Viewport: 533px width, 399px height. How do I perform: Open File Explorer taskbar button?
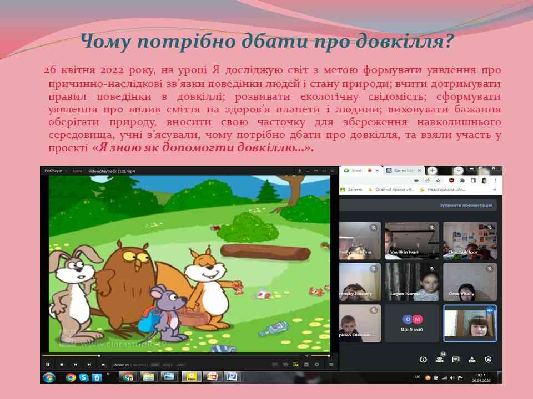(149, 377)
